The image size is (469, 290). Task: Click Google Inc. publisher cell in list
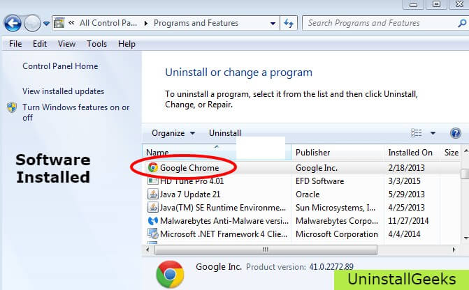[317, 168]
